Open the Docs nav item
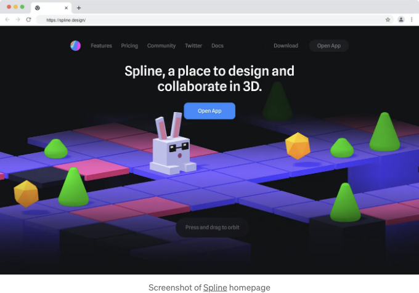 [218, 46]
